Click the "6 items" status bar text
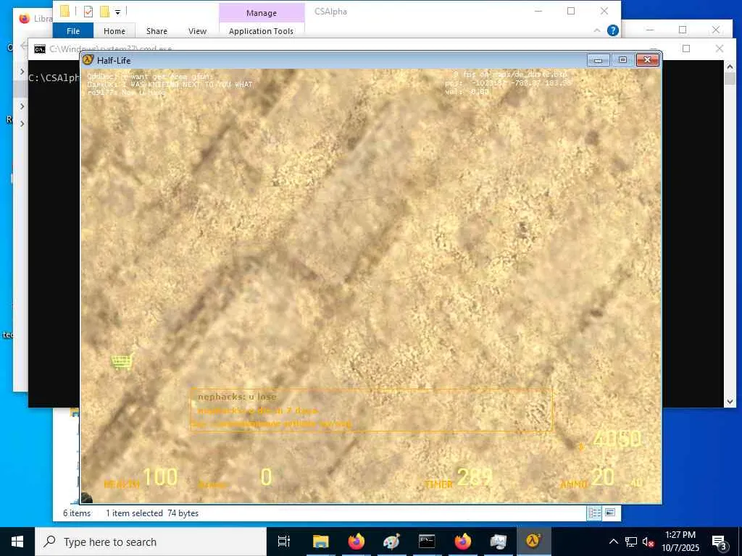This screenshot has height=556, width=742. 77,513
